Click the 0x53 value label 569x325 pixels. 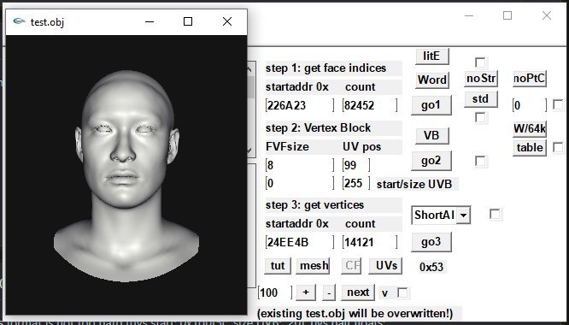click(x=431, y=267)
